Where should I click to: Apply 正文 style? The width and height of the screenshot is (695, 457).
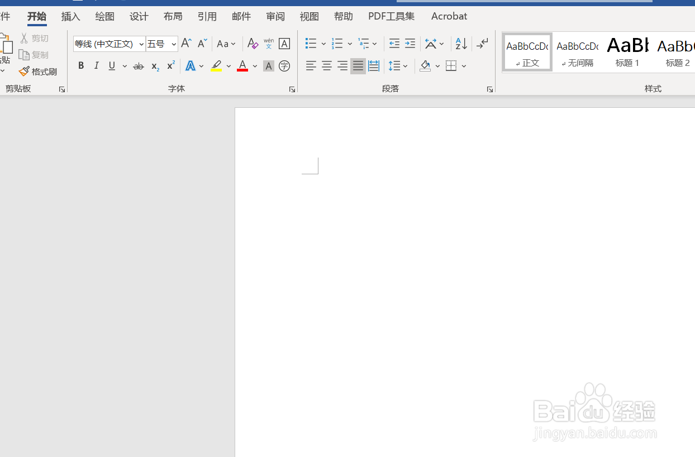527,52
